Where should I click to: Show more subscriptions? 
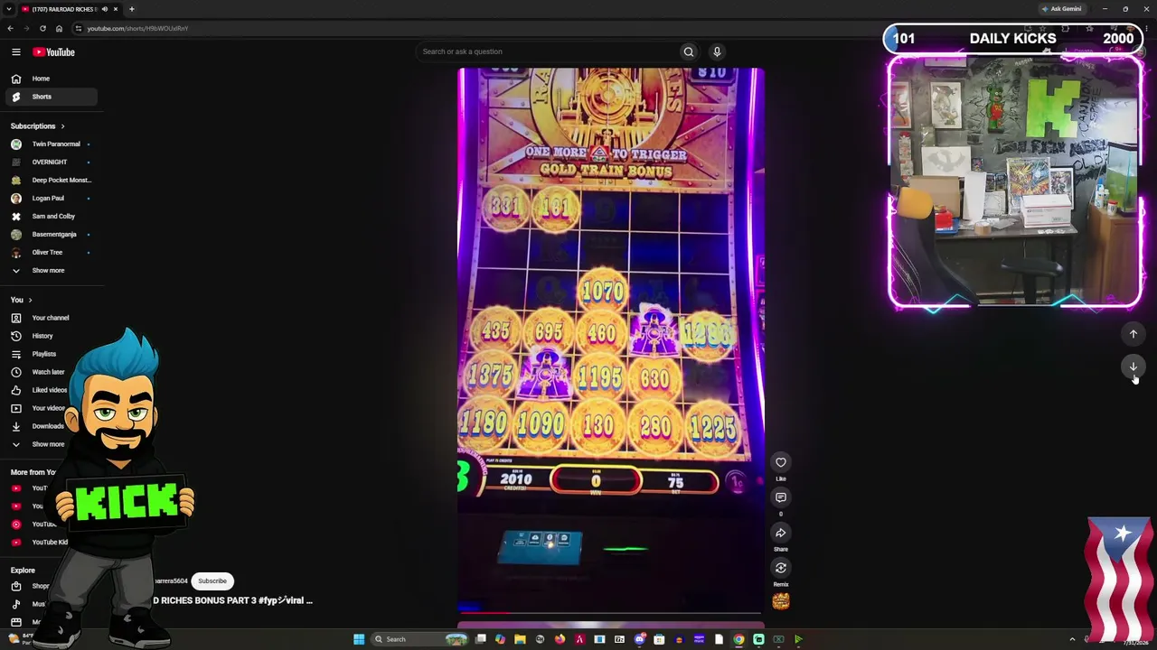[51, 271]
